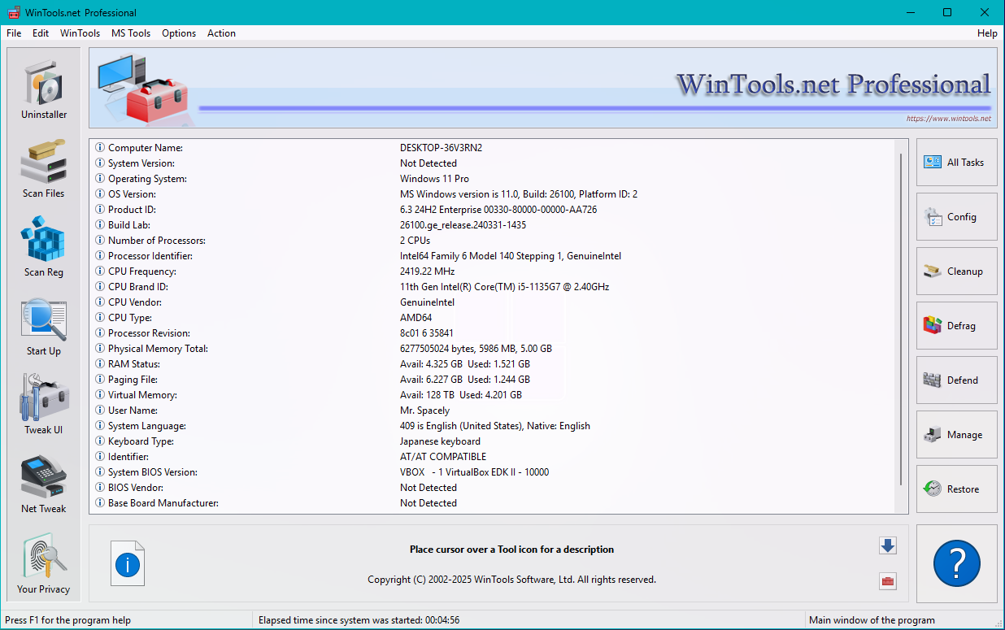Run the Cleanup button
The image size is (1005, 630).
tap(957, 272)
